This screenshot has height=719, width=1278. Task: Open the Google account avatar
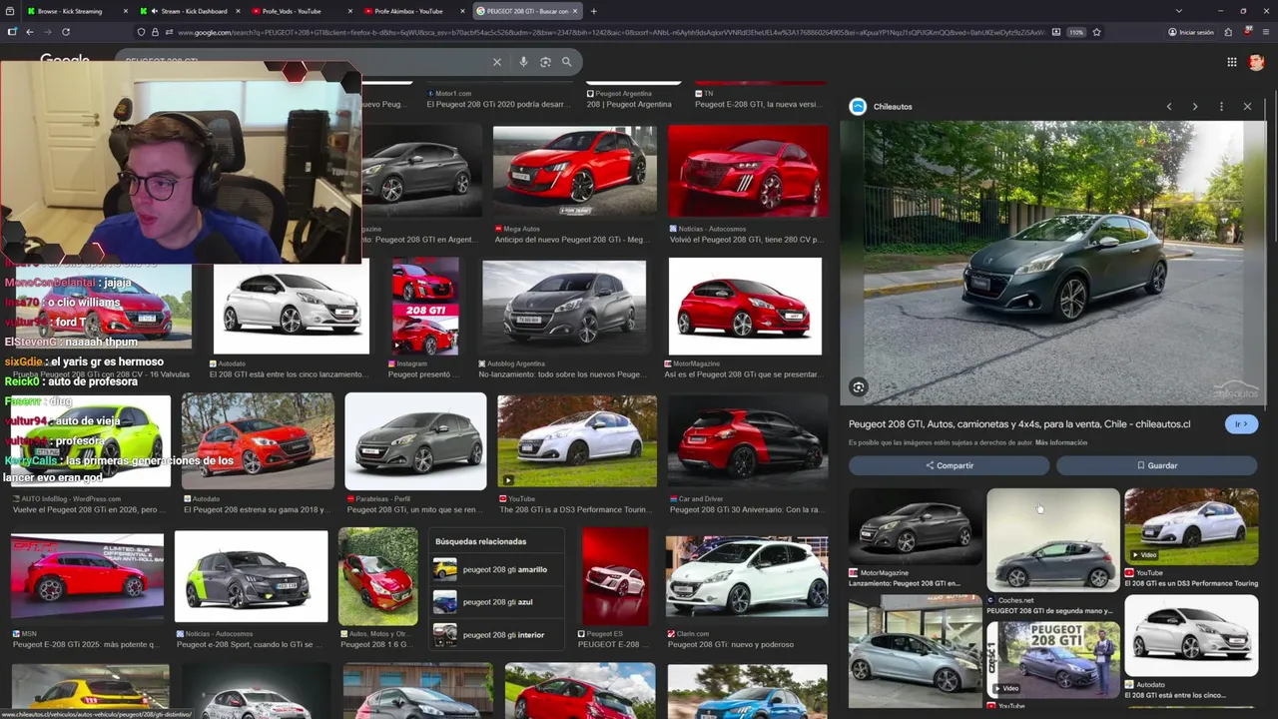pyautogui.click(x=1256, y=62)
